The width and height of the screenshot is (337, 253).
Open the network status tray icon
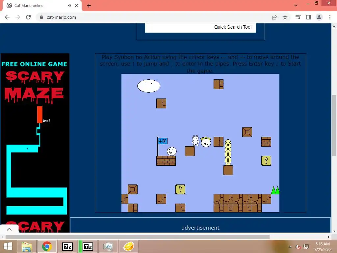[306, 247]
